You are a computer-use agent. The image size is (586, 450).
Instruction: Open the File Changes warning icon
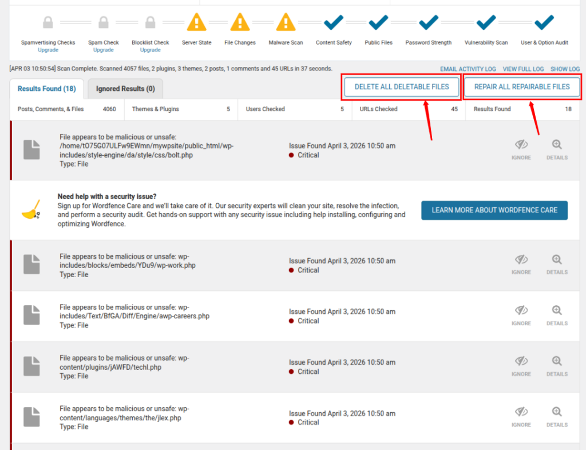tap(239, 22)
